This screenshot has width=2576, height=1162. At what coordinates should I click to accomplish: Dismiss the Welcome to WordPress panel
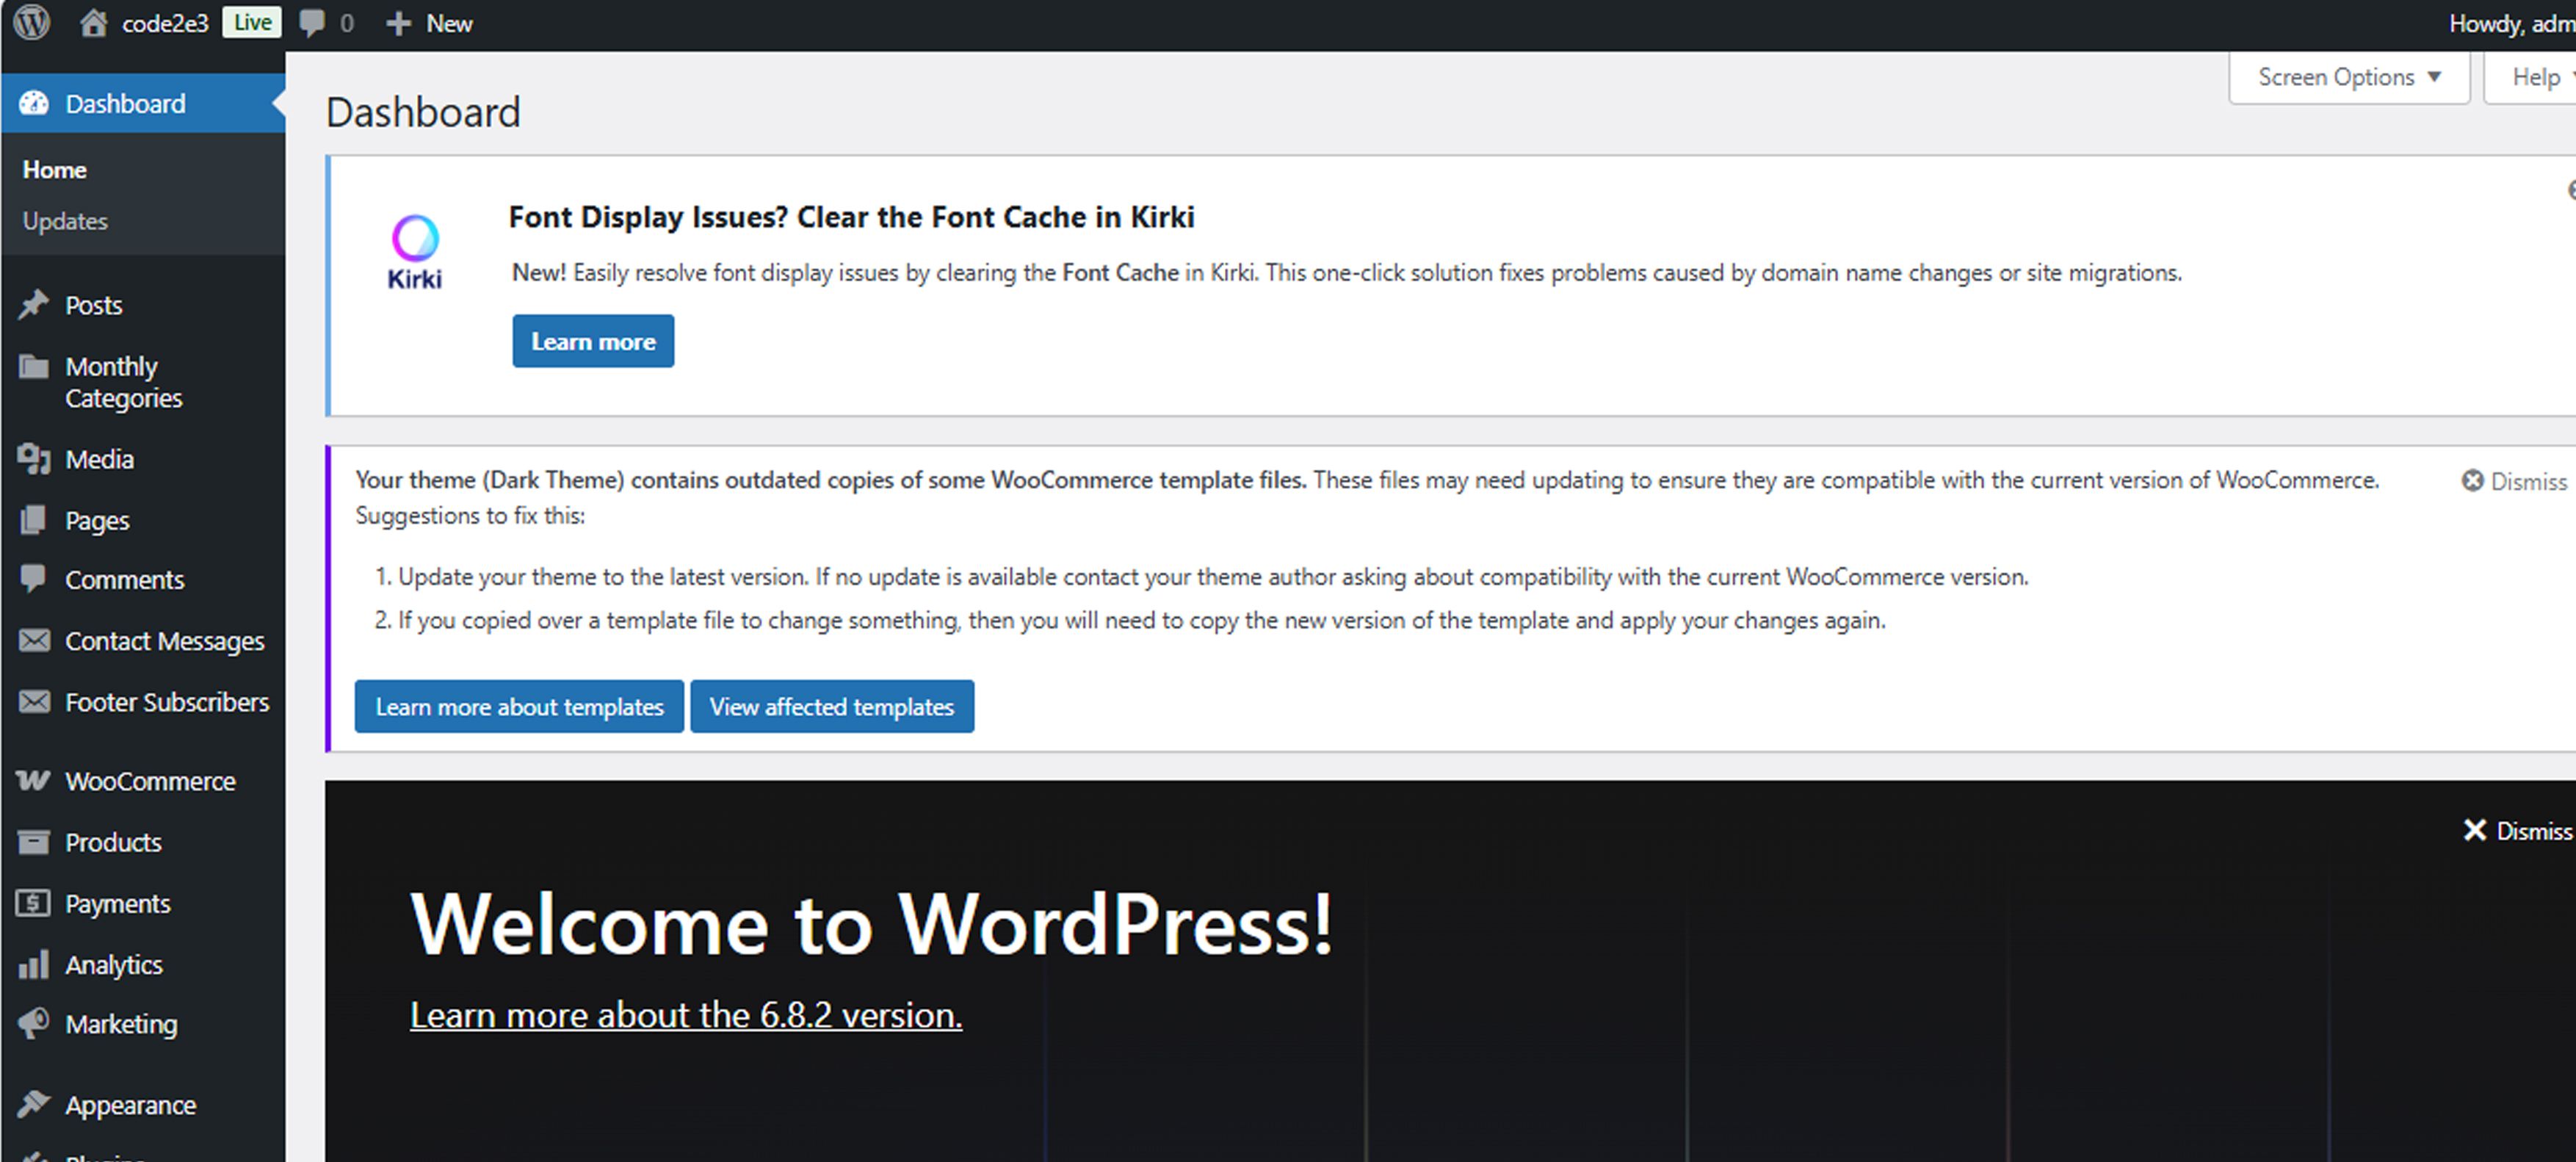pyautogui.click(x=2517, y=830)
